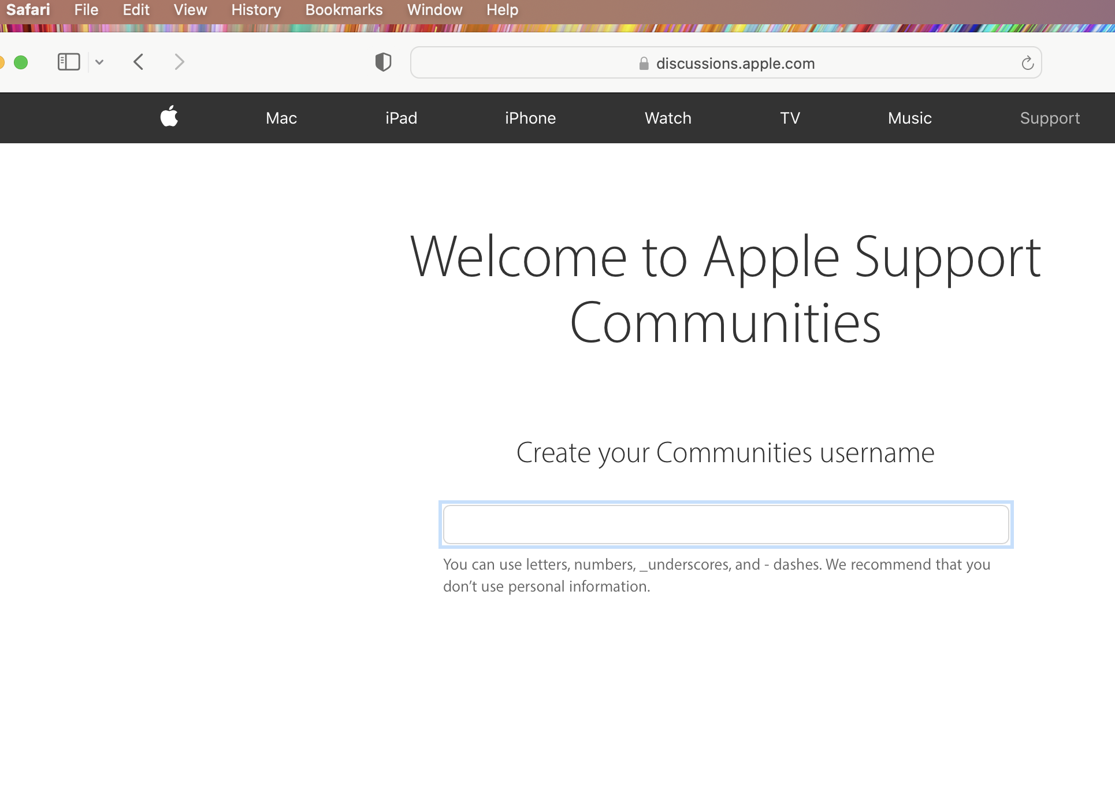Go to the iPhone link
This screenshot has width=1115, height=803.
530,118
